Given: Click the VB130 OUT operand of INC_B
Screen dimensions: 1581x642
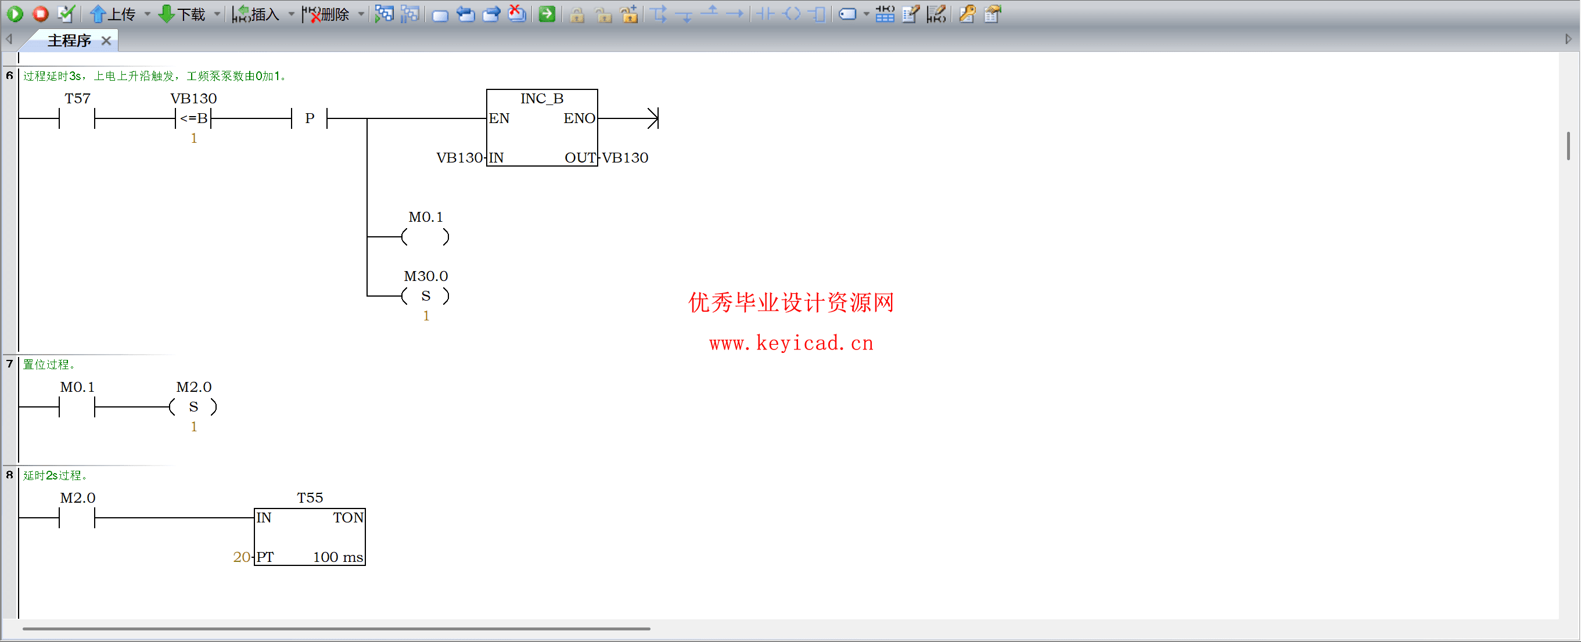Looking at the screenshot, I should pyautogui.click(x=625, y=157).
